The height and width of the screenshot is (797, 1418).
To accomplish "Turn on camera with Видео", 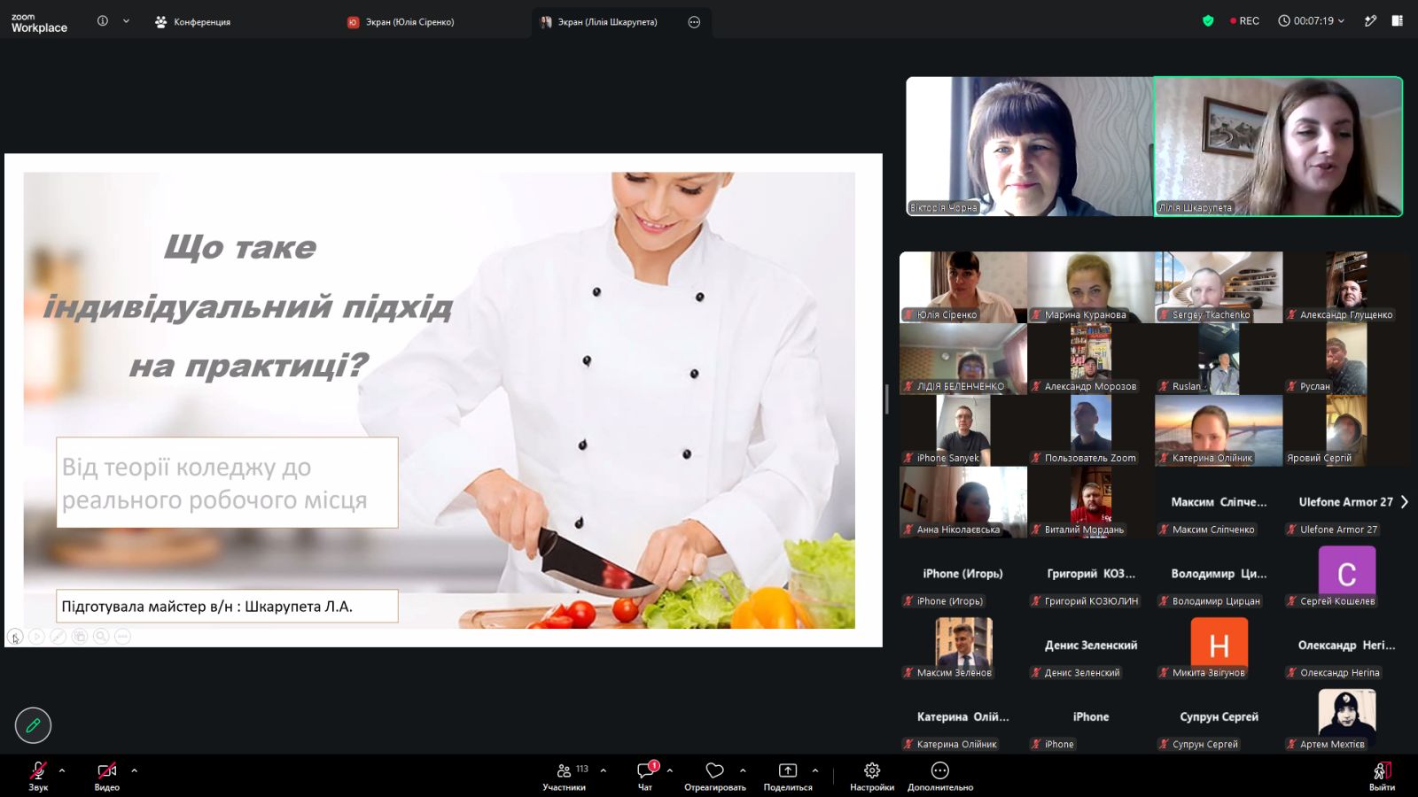I will (107, 776).
